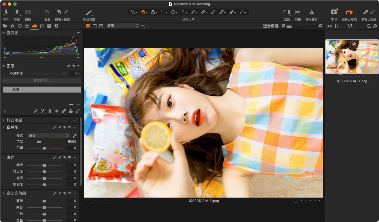Toggle the eye icon in the browser toolbar

329,26
